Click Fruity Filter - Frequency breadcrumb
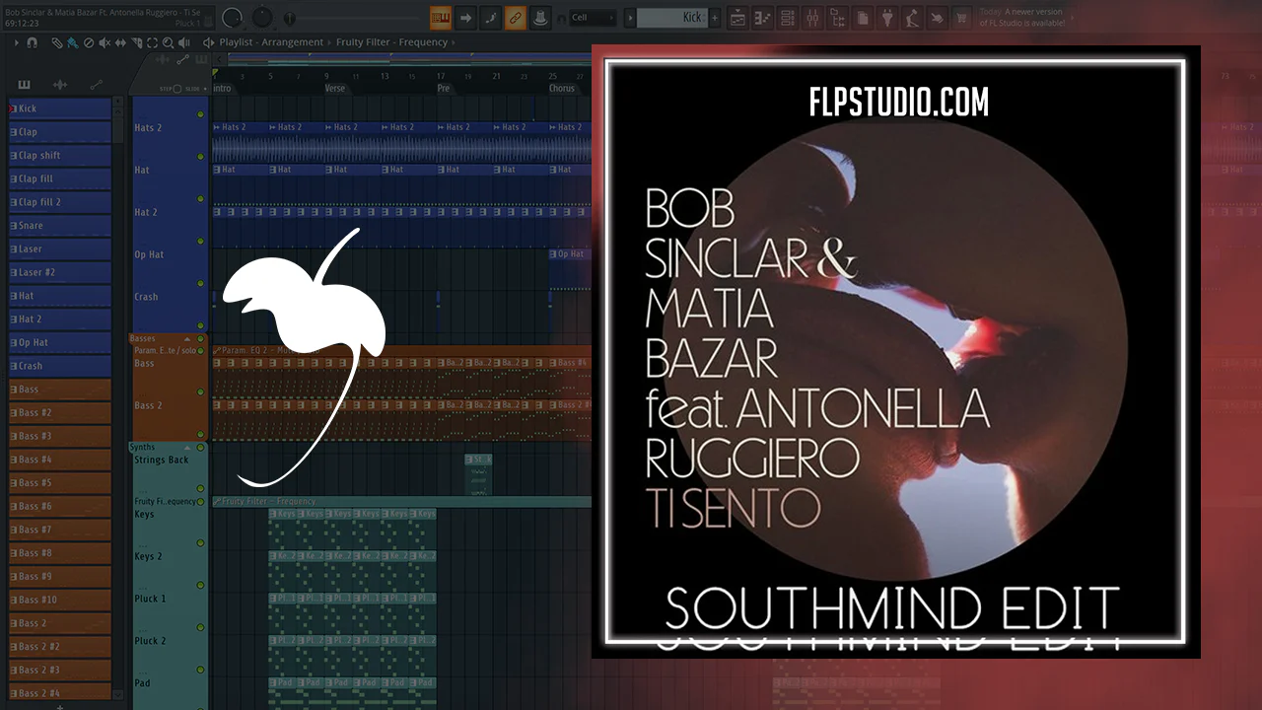 392,42
